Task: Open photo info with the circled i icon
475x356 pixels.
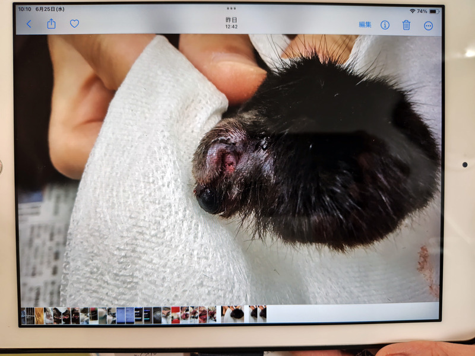Action: (x=385, y=25)
